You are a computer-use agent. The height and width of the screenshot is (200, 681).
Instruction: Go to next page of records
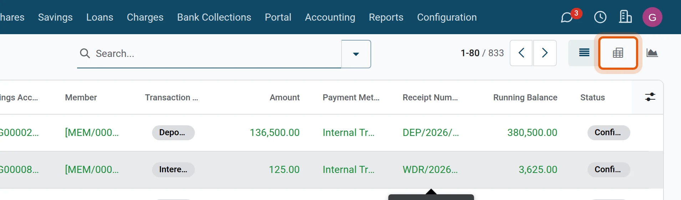click(545, 53)
